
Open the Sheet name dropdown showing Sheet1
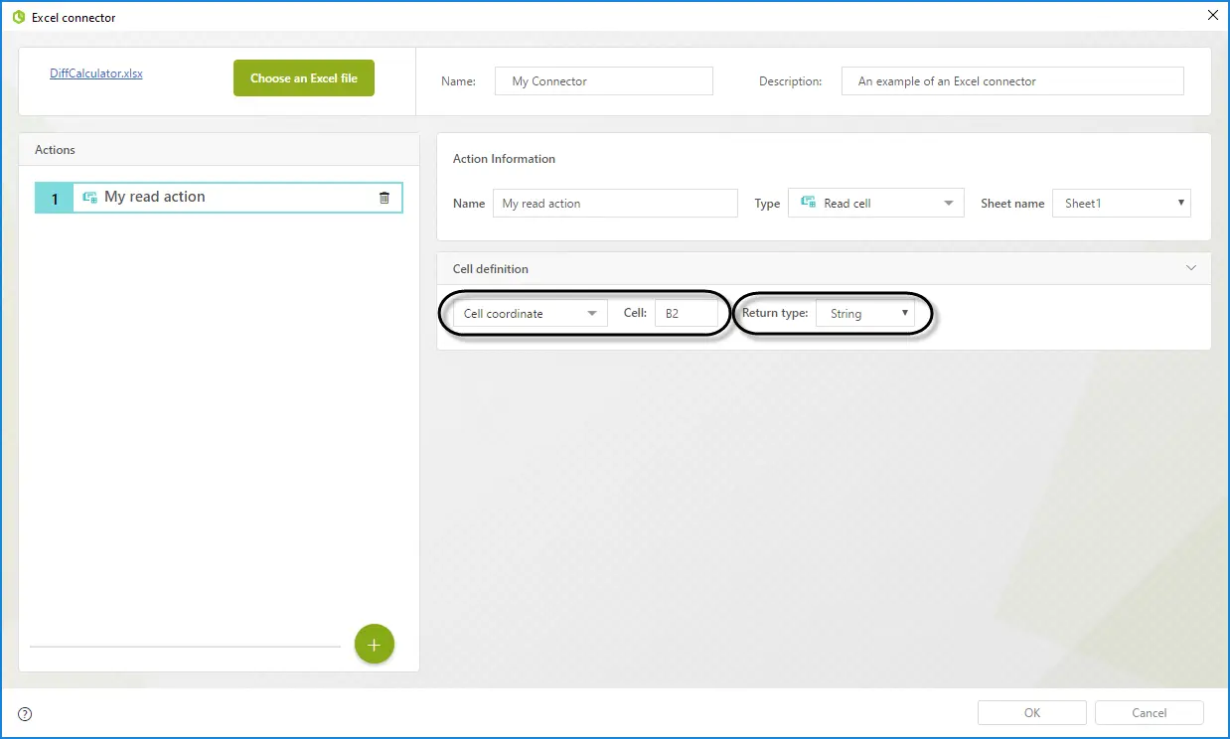[x=1122, y=204]
